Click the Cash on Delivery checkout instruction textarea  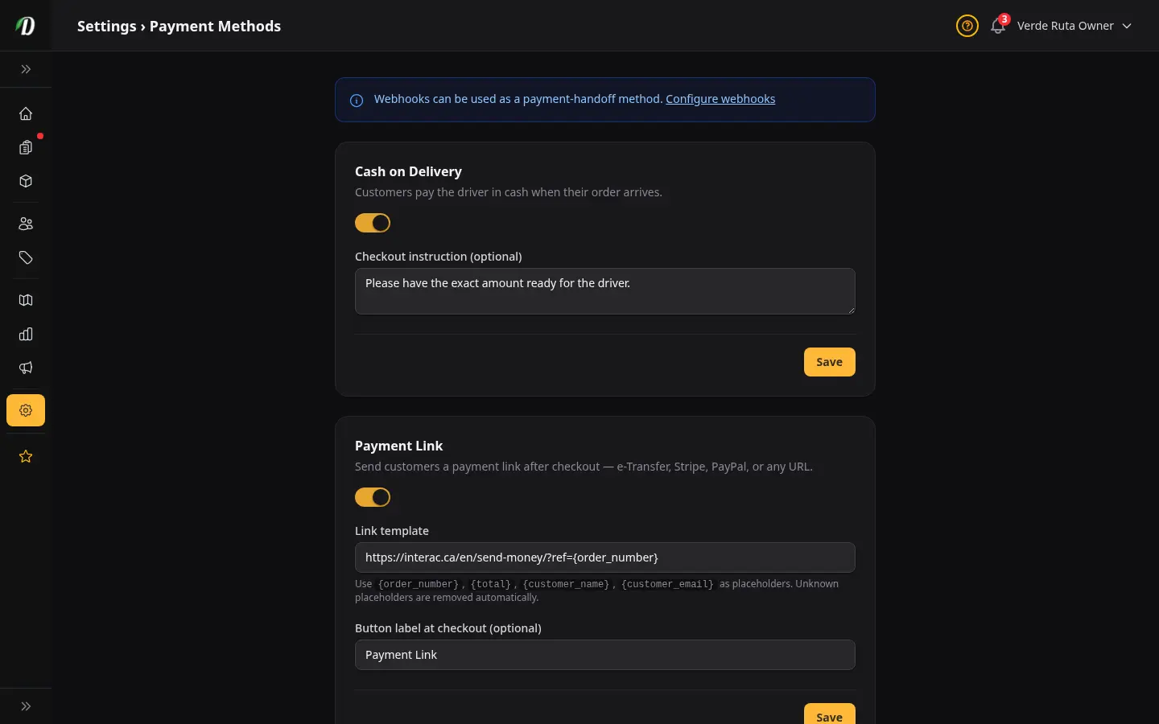605,291
